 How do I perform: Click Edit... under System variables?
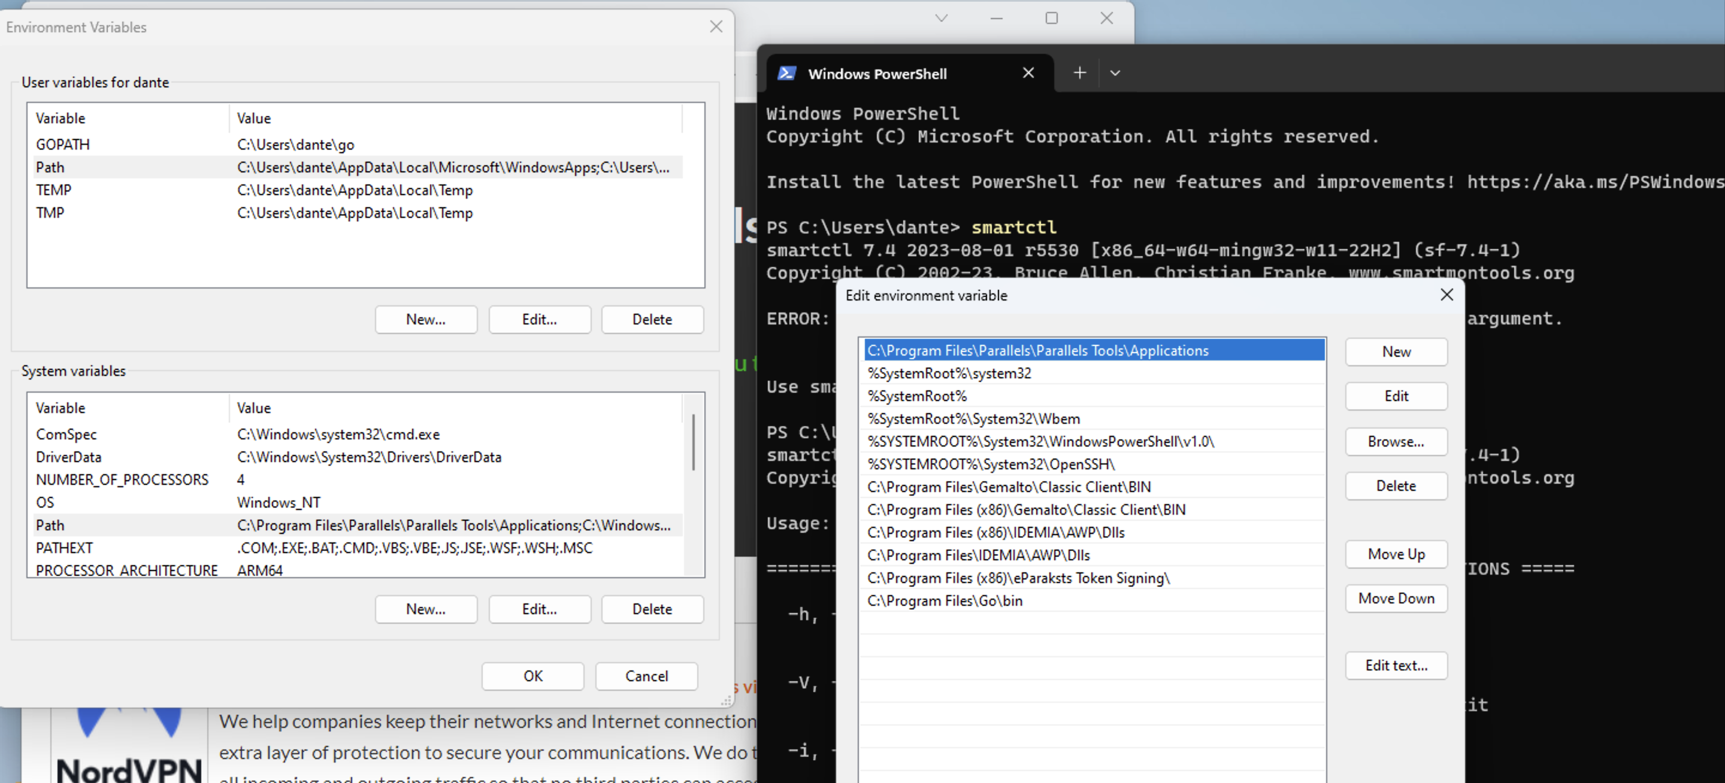pyautogui.click(x=540, y=609)
